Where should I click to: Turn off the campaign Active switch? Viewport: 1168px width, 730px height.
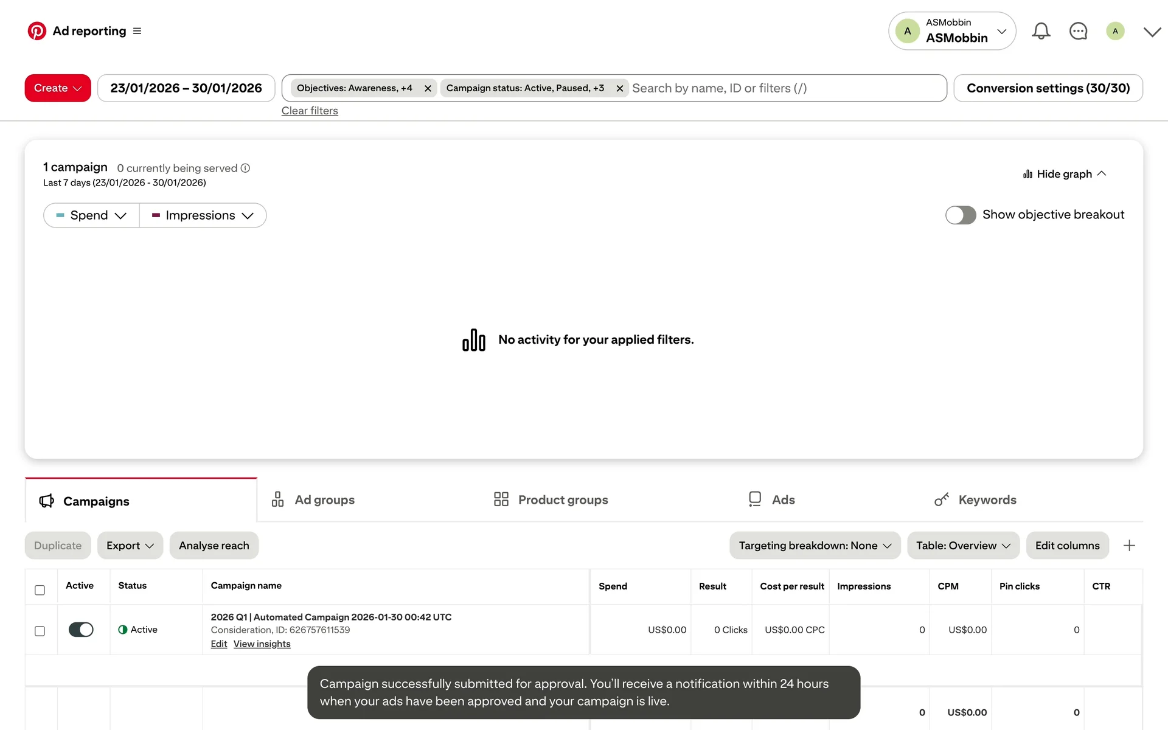click(x=81, y=630)
